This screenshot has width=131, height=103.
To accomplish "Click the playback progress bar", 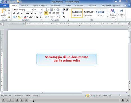I will point(74,100).
